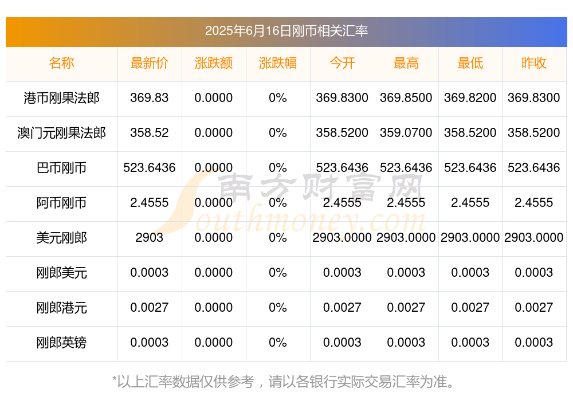Click the 今开 column header

pos(342,63)
